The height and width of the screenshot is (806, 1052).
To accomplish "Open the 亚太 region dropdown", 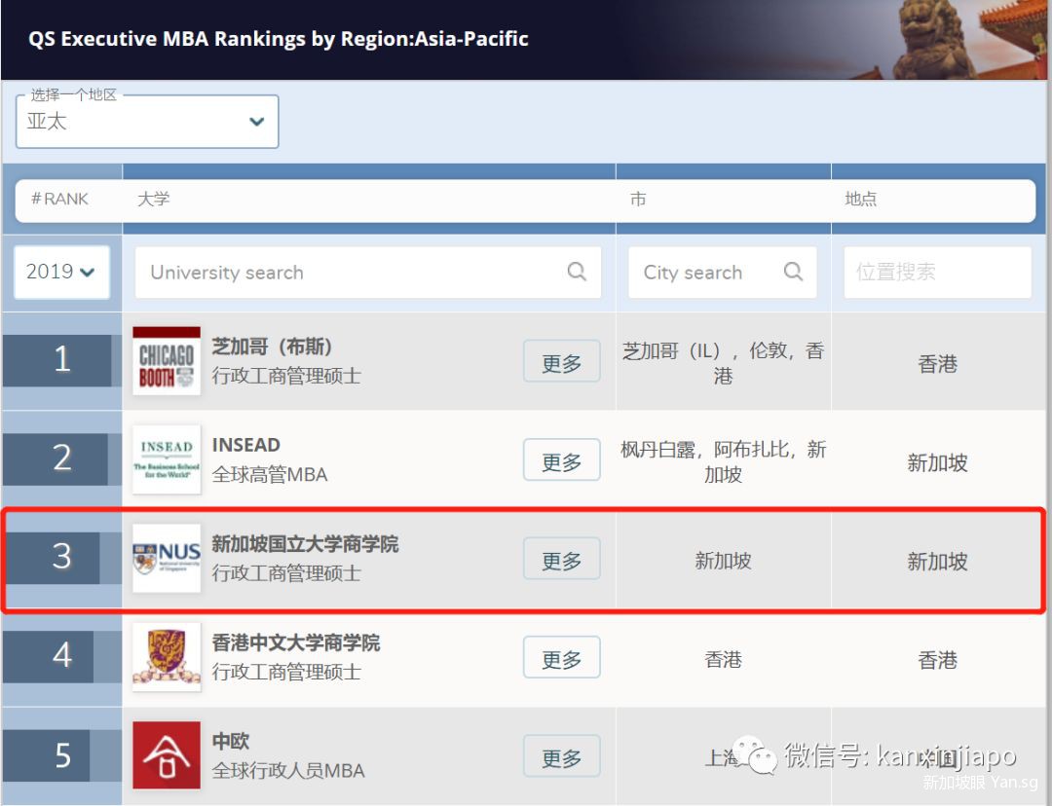I will 147,122.
